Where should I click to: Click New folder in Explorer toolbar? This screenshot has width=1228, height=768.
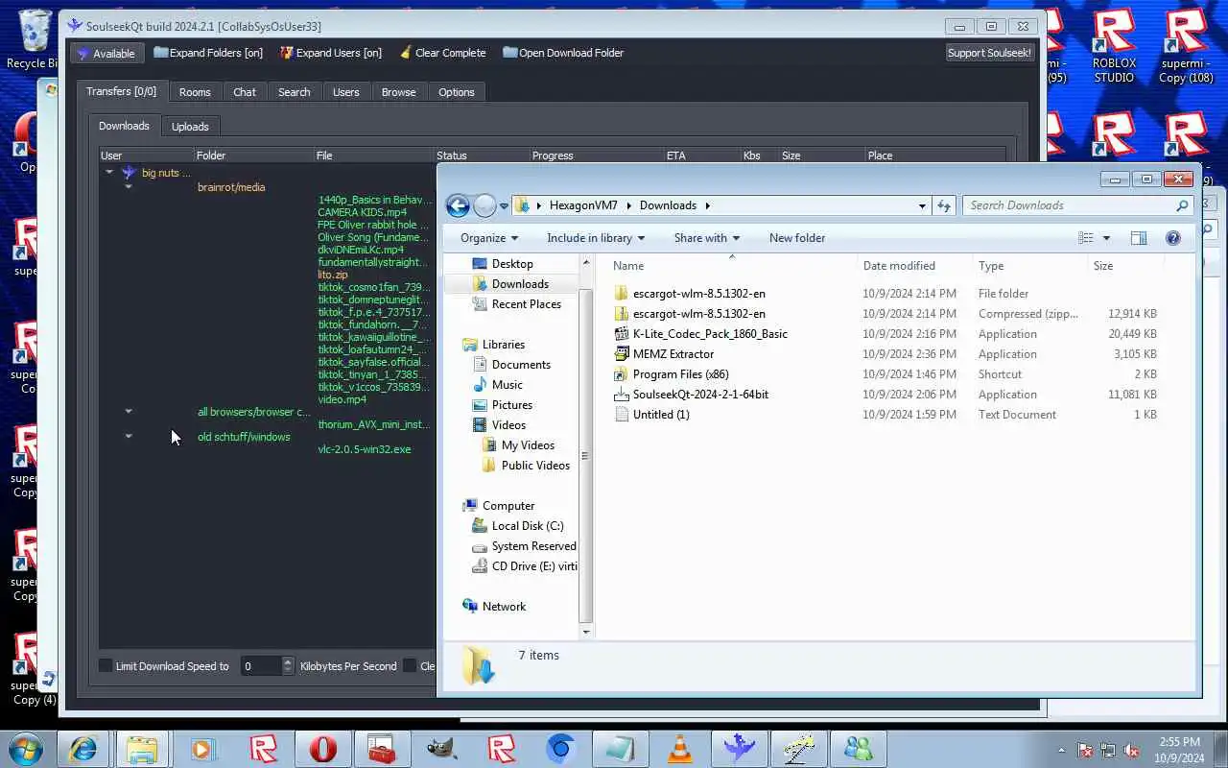pos(797,238)
